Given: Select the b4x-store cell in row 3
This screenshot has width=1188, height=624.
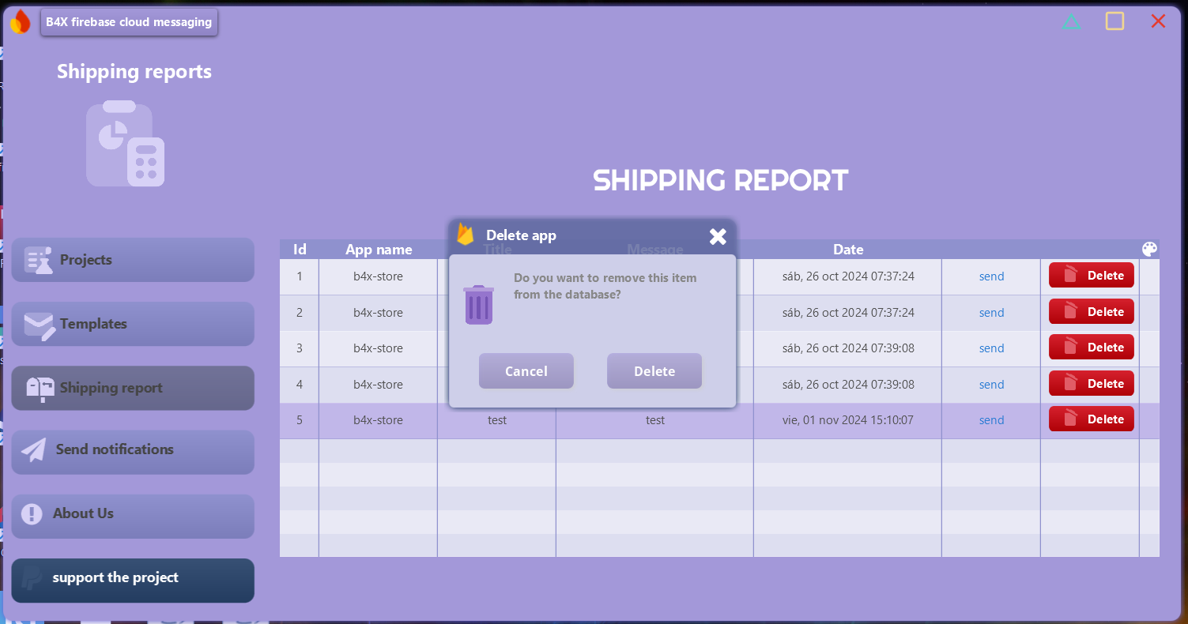Looking at the screenshot, I should (379, 348).
